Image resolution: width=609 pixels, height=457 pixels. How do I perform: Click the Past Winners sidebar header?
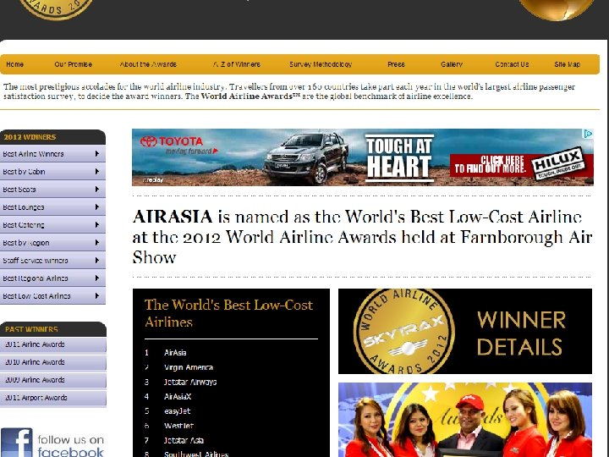pyautogui.click(x=52, y=329)
